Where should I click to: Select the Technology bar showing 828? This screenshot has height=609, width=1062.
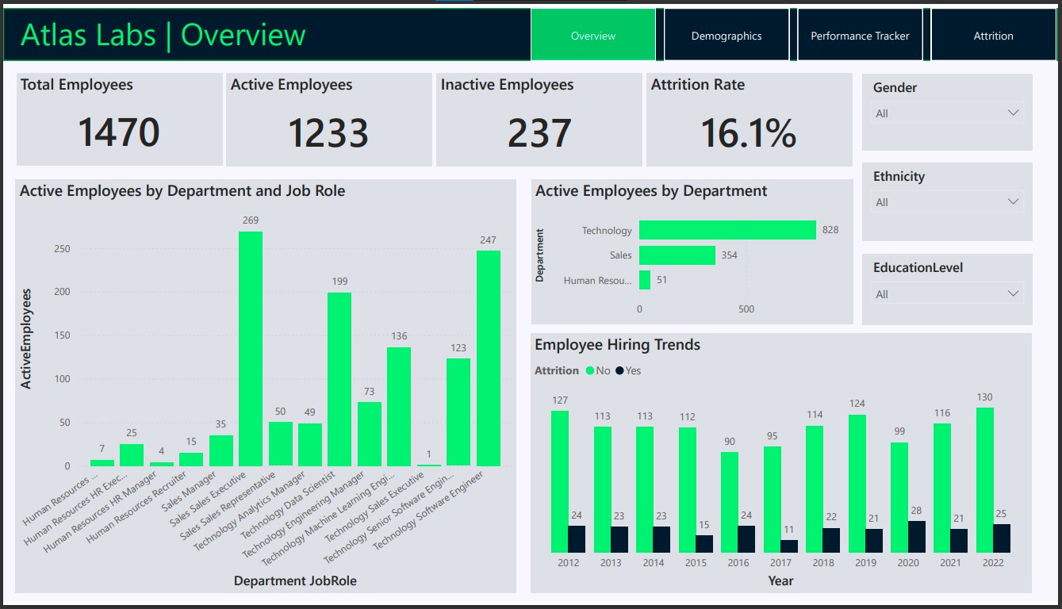(x=727, y=230)
